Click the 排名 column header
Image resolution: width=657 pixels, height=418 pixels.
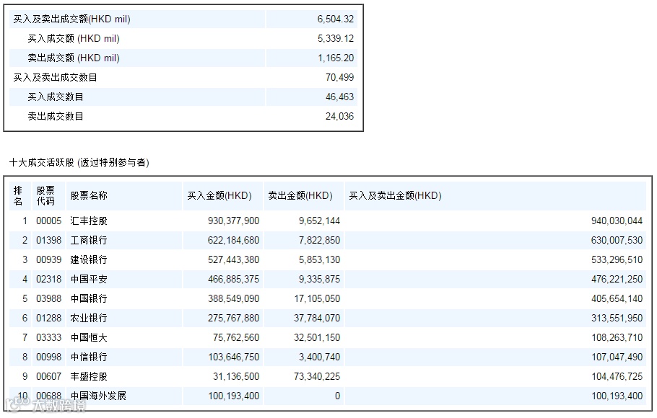[x=17, y=196]
